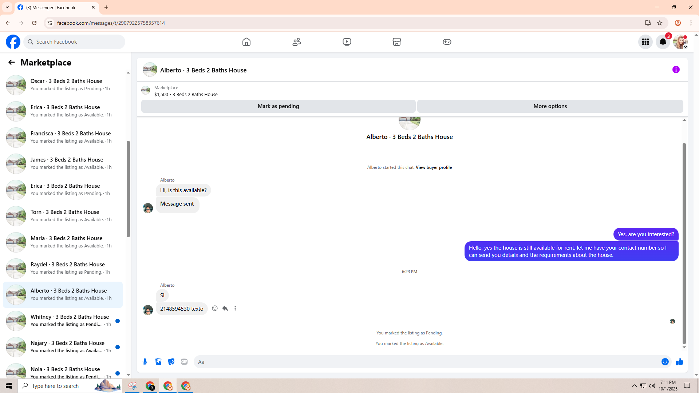
Task: Open a new browser tab
Action: [106, 7]
